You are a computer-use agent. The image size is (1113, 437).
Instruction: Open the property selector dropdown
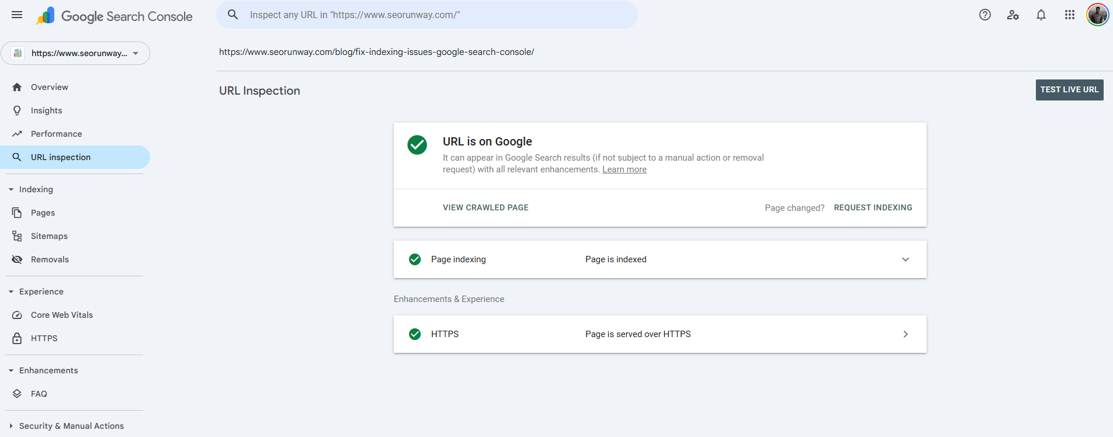[75, 53]
